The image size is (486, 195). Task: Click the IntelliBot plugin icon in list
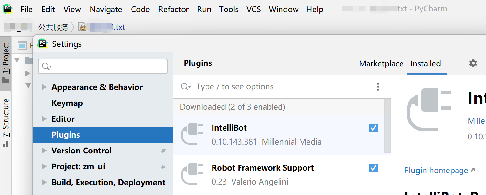point(192,134)
